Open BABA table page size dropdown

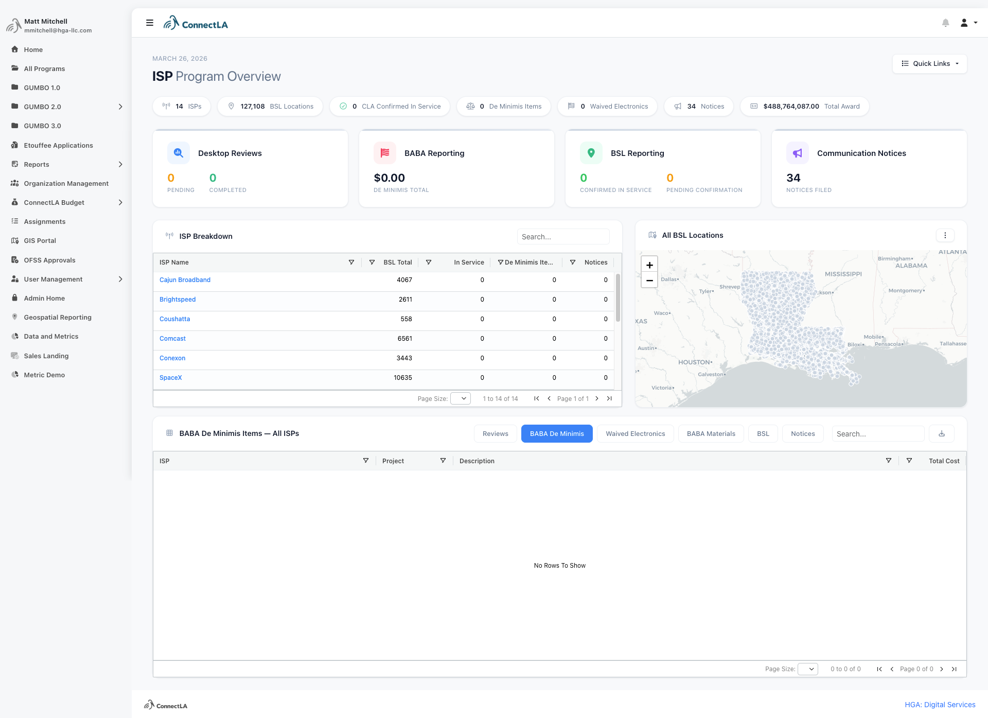(808, 669)
